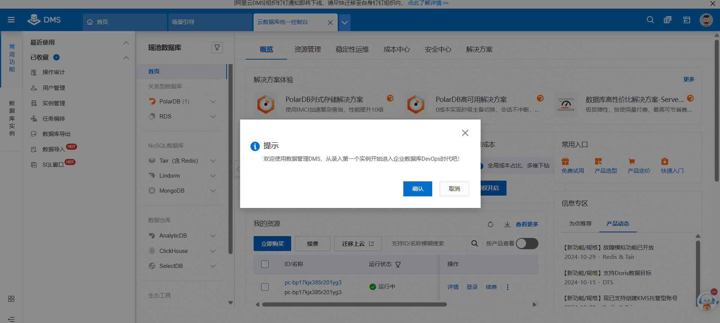Open the 场景引导 top tab
The height and width of the screenshot is (323, 720).
coord(210,22)
